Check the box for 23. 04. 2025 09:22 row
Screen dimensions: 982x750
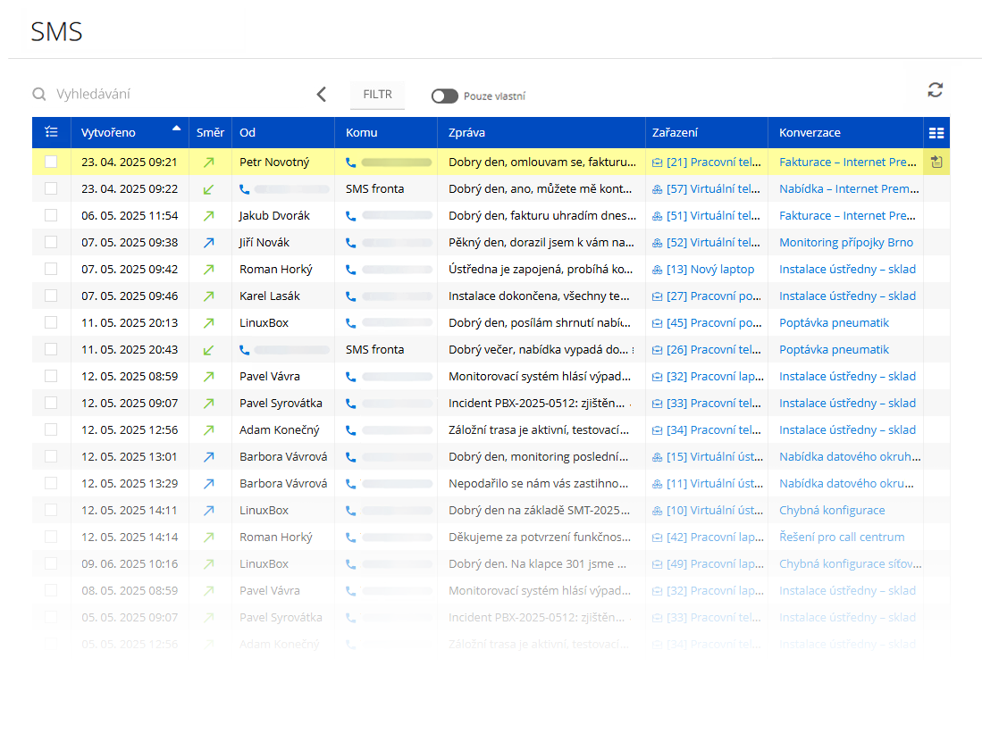51,188
